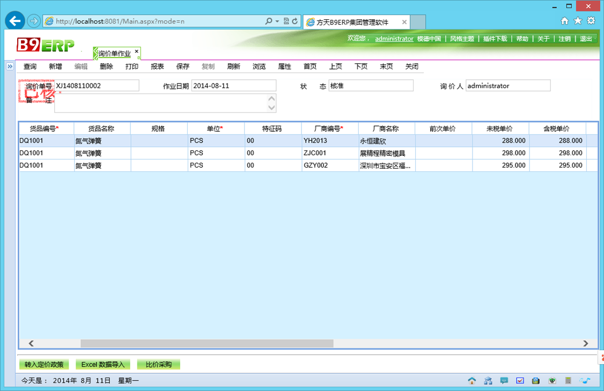Select the 询价单作业 tab
Screen dimensions: 604x391
tap(114, 54)
